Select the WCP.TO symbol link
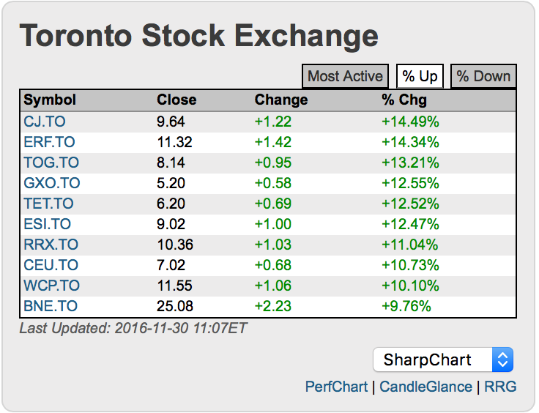The image size is (539, 413). [x=51, y=286]
